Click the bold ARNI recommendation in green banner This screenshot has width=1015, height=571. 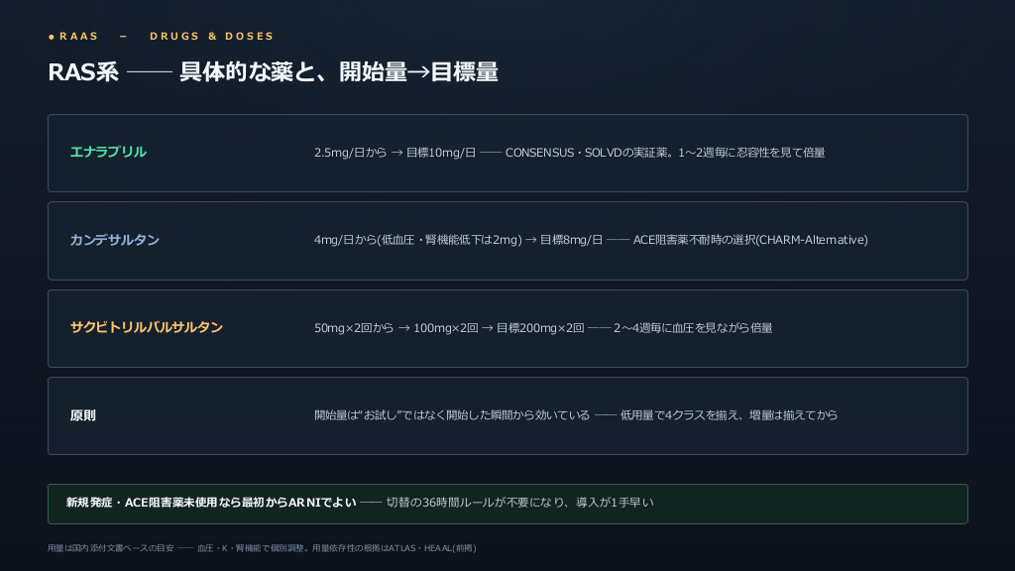tap(211, 503)
